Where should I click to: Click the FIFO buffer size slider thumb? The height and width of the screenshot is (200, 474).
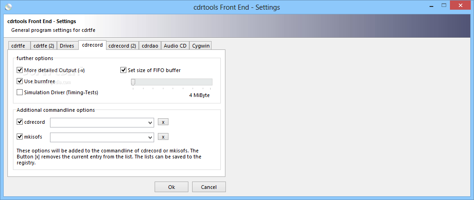(x=133, y=82)
